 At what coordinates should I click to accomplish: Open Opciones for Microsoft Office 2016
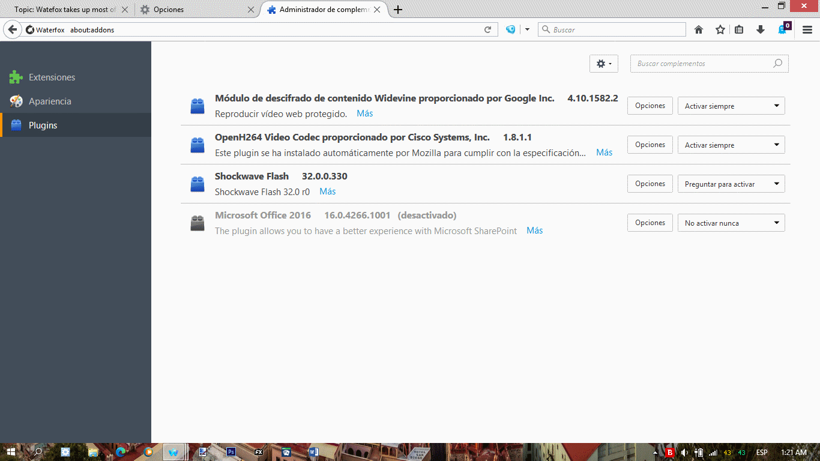[650, 223]
